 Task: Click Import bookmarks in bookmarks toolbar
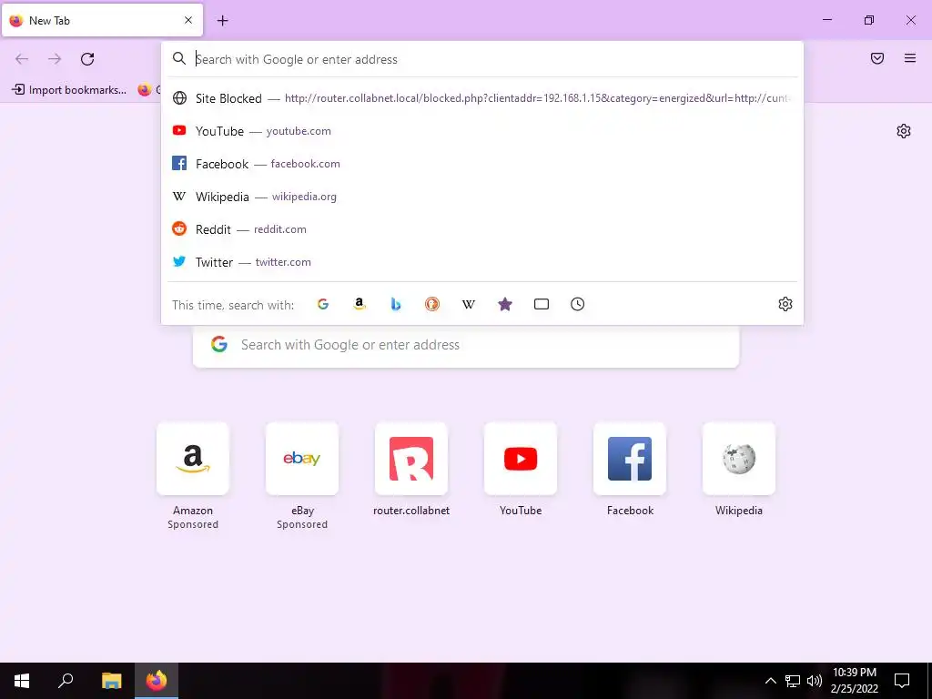click(69, 90)
